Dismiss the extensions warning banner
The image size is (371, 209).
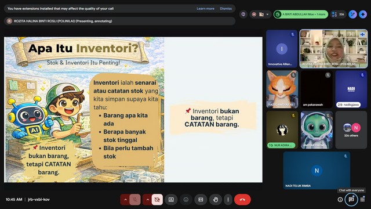(x=225, y=9)
